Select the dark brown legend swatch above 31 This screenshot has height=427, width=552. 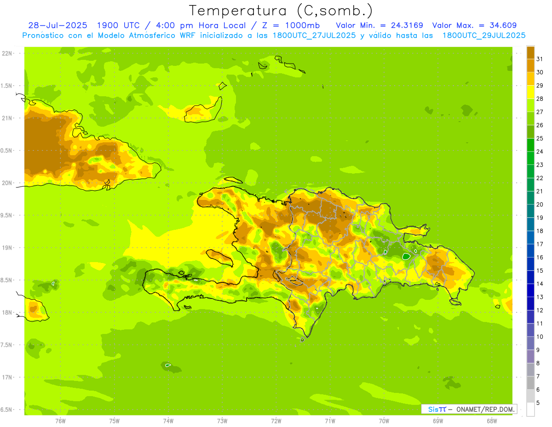(x=530, y=53)
